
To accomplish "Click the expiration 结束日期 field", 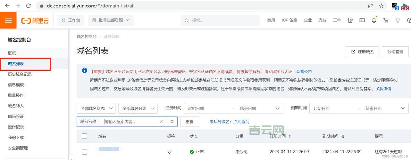I will [x=373, y=108].
